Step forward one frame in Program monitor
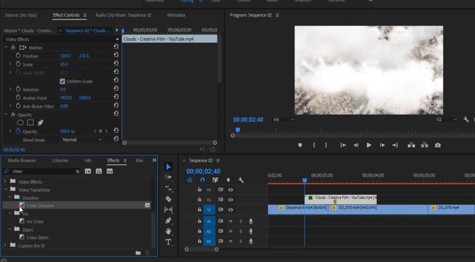475x262 pixels. 382,145
